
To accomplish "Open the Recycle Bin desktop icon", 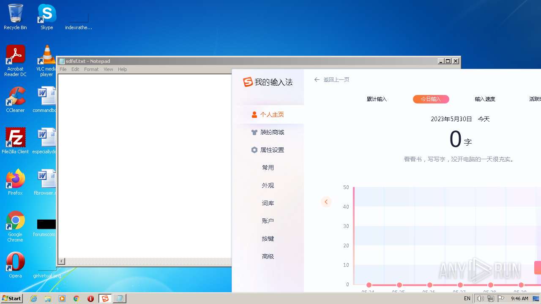I will tap(15, 17).
